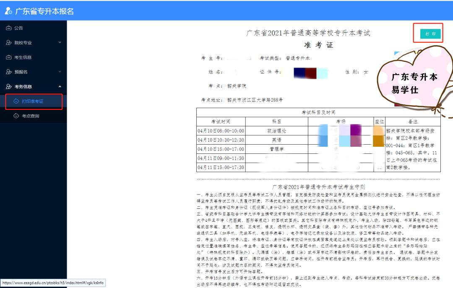Expand the 院校专业 menu chevron
Screen dimensions: 453x288
[59, 42]
